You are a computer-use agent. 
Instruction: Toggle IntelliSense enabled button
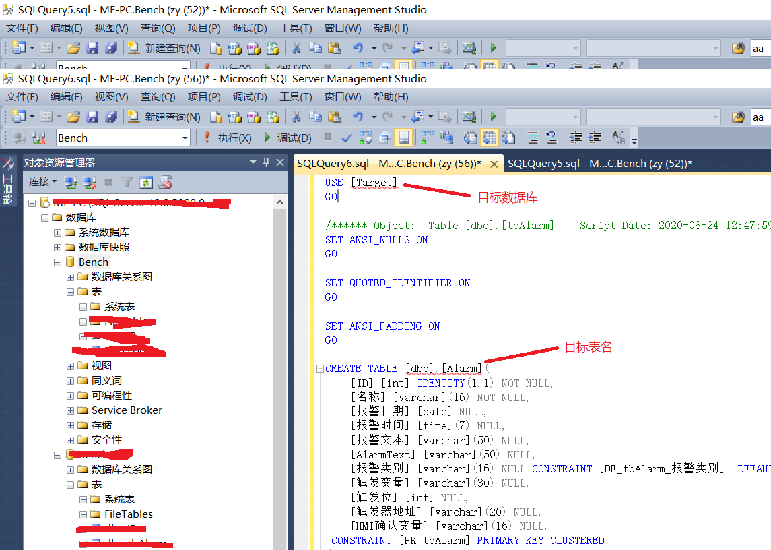coord(404,138)
